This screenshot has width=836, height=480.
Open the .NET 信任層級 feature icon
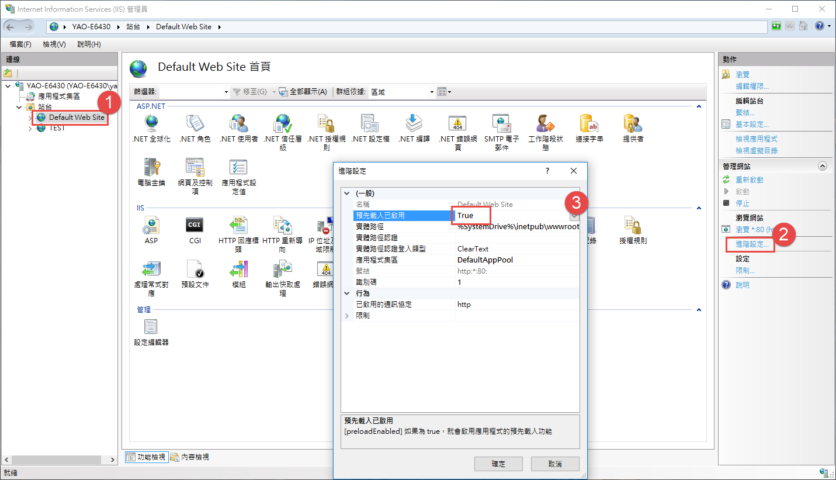tap(283, 133)
